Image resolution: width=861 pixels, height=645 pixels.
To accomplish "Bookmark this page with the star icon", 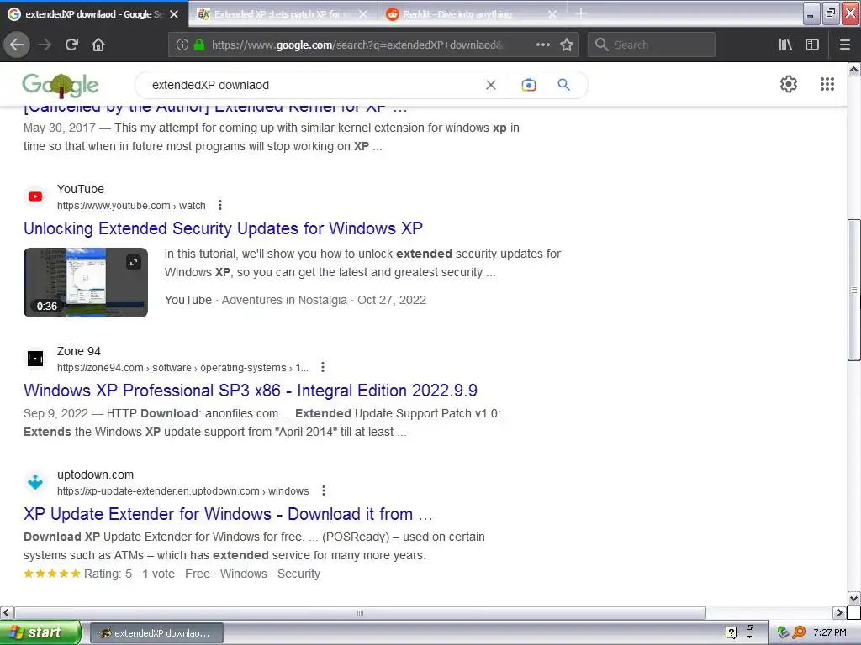I will coord(567,45).
